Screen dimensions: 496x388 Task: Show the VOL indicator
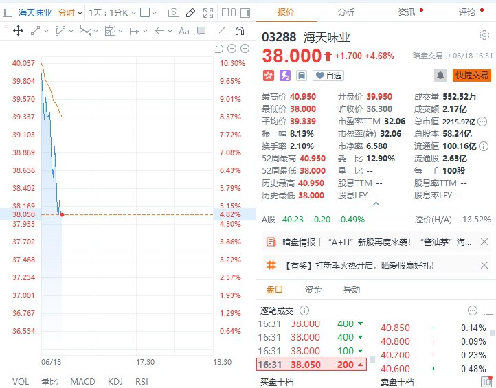click(x=21, y=381)
